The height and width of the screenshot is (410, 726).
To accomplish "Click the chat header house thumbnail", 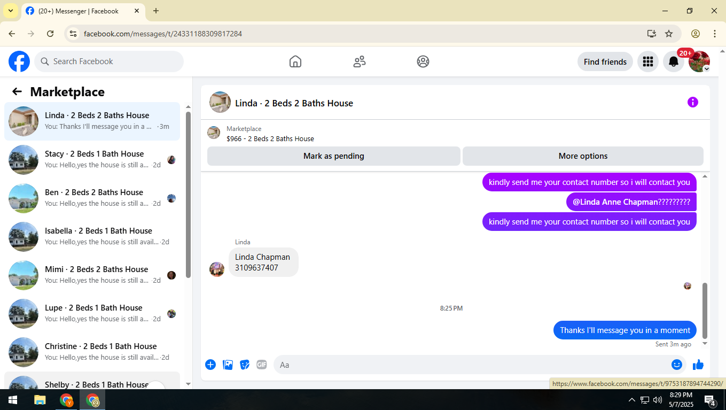I will [220, 102].
